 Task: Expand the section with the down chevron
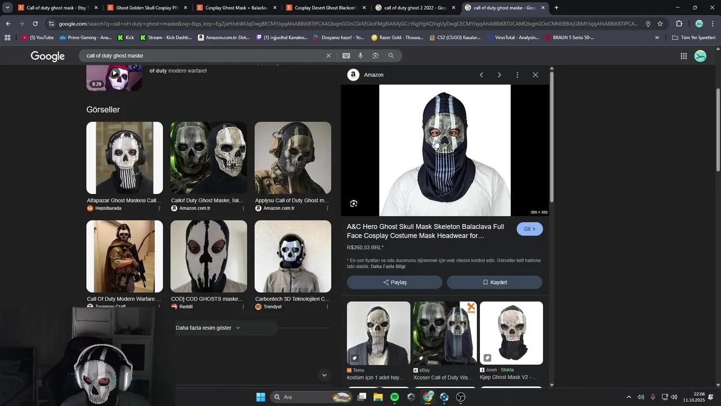324,375
